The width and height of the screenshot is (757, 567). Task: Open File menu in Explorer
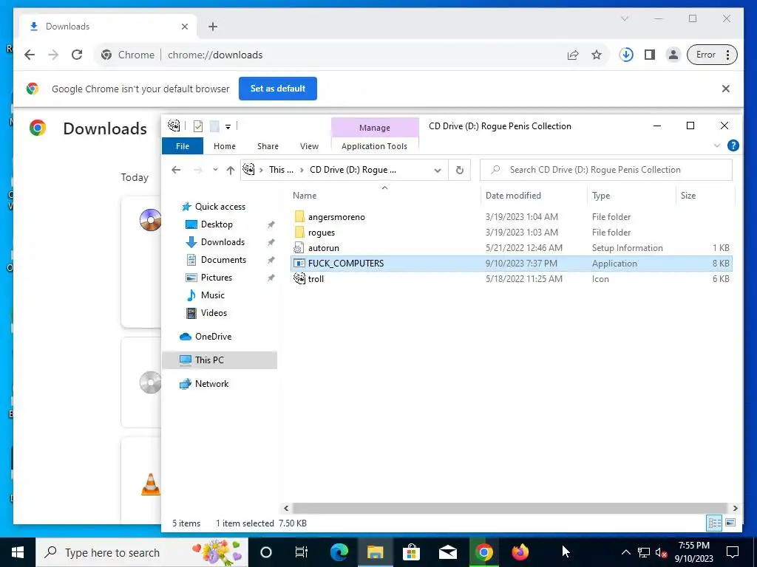click(x=183, y=146)
